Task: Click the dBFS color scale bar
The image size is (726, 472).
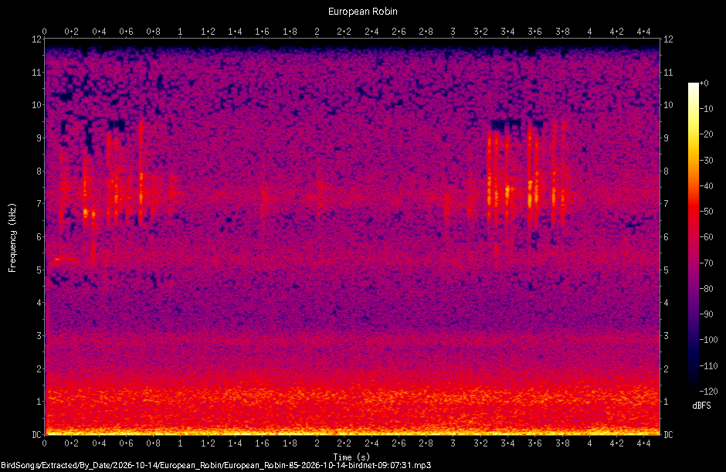Action: [693, 236]
